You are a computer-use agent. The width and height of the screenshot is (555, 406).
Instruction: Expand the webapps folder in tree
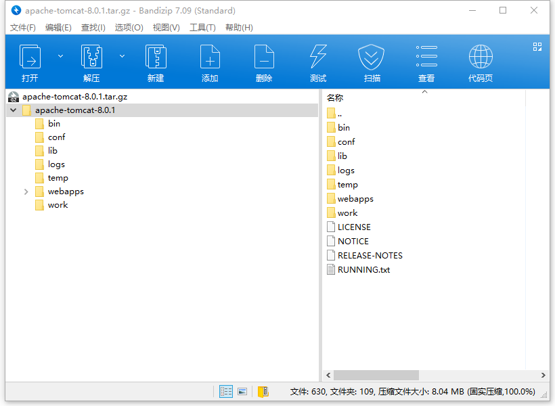click(x=26, y=191)
